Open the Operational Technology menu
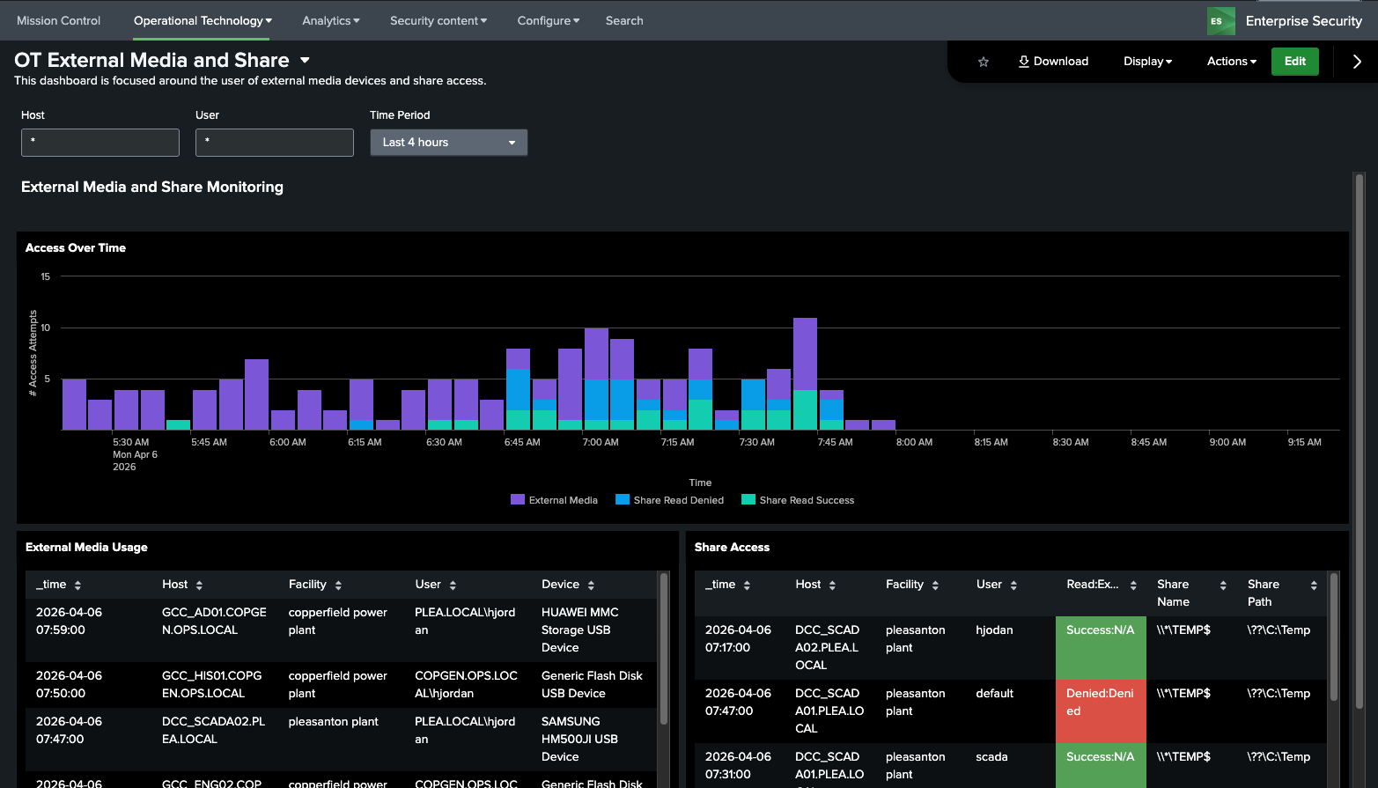This screenshot has width=1378, height=788. click(x=203, y=21)
